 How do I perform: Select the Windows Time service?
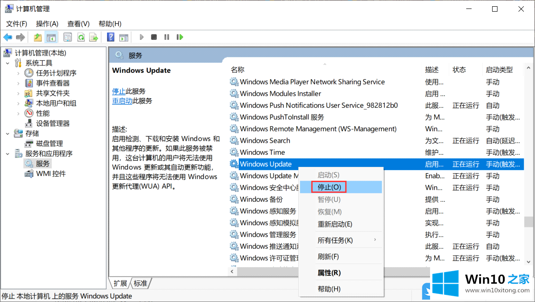point(263,153)
